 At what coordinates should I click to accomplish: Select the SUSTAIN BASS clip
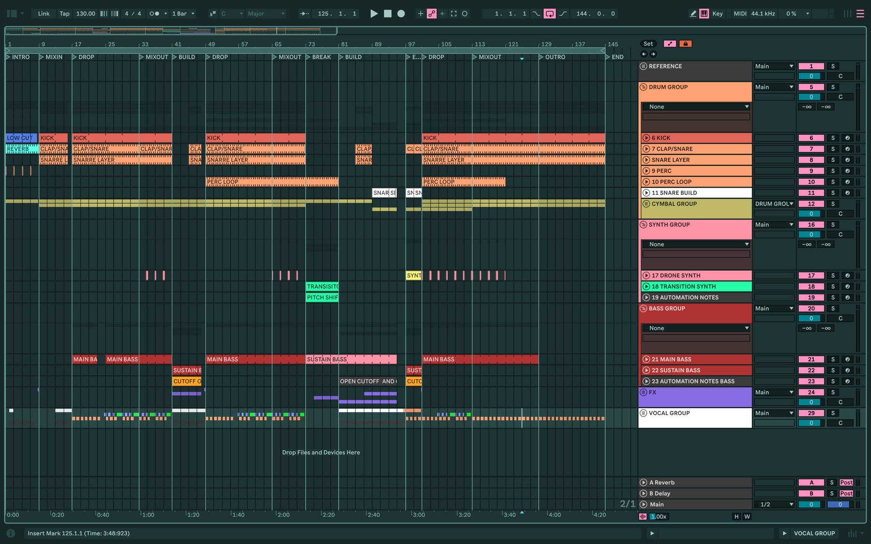351,359
